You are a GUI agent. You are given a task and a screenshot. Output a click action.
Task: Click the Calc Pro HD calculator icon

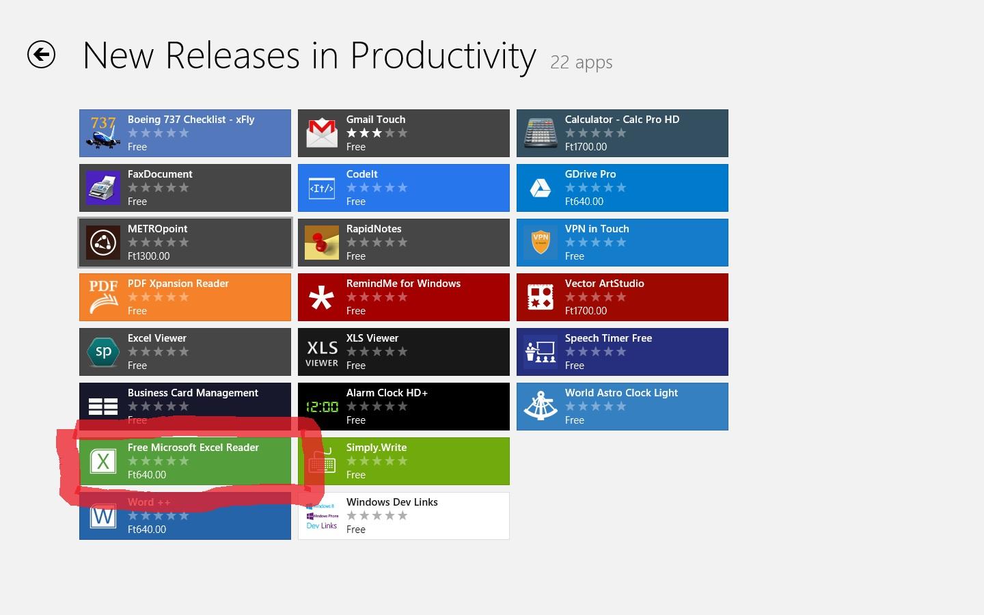click(x=541, y=133)
